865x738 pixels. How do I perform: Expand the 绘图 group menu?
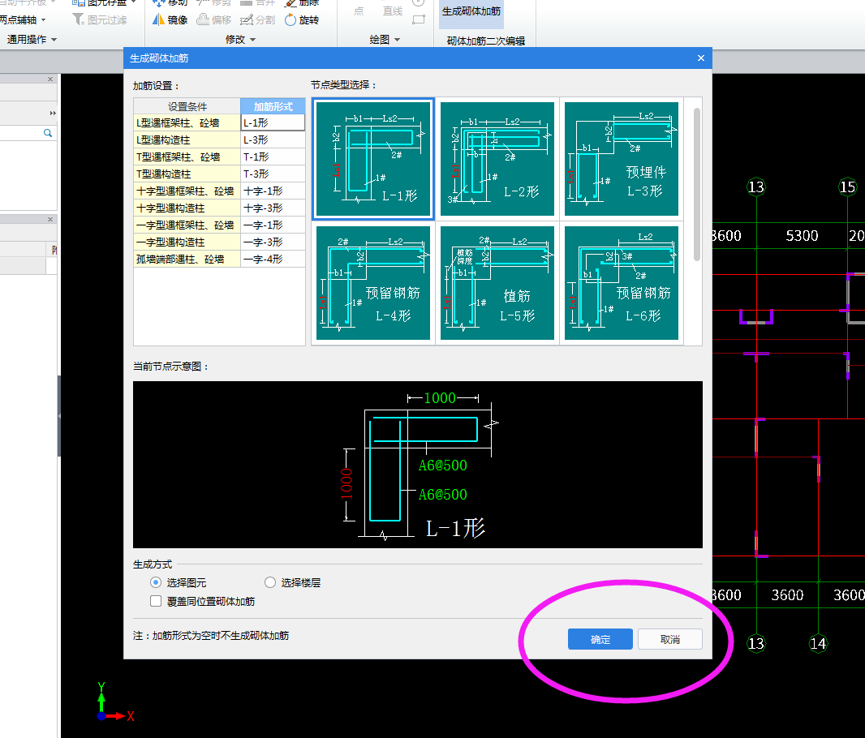[385, 40]
